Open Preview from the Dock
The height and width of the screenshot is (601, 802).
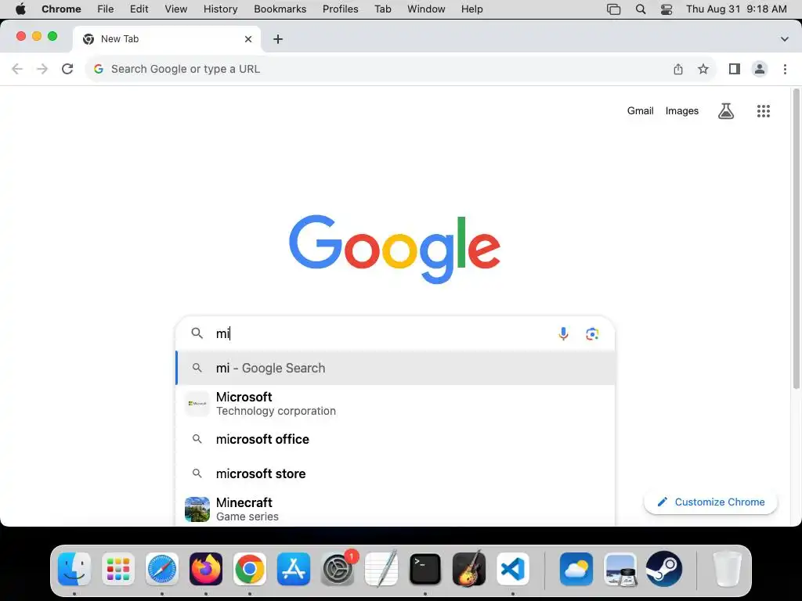pos(620,569)
